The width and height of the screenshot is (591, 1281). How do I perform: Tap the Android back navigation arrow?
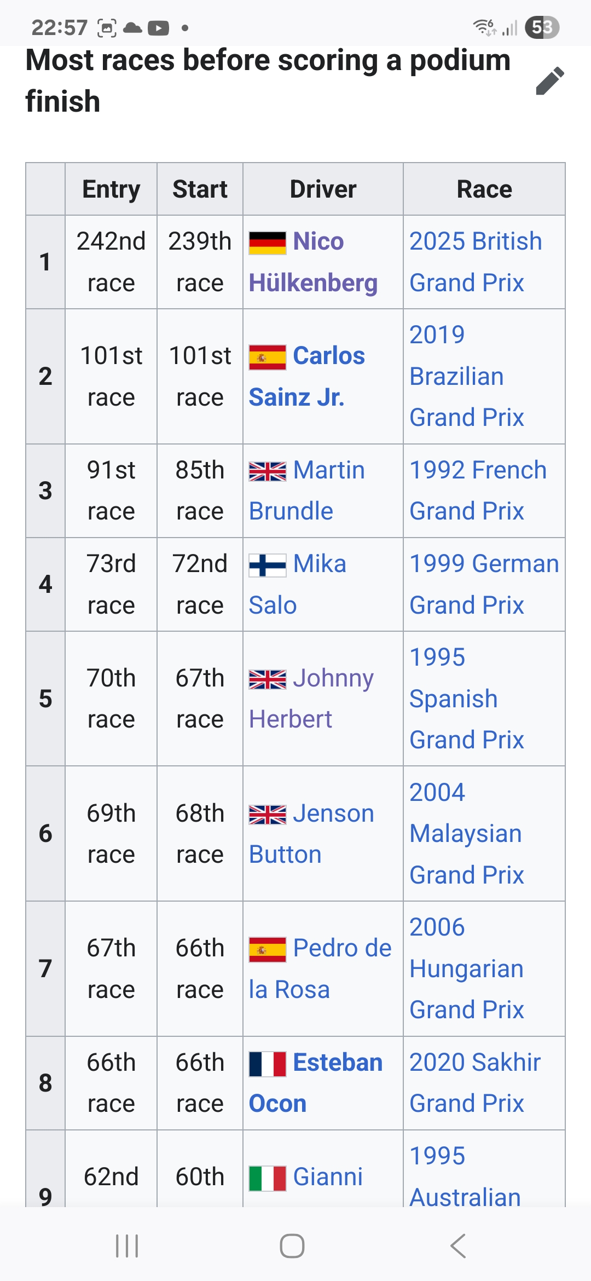tap(458, 1246)
